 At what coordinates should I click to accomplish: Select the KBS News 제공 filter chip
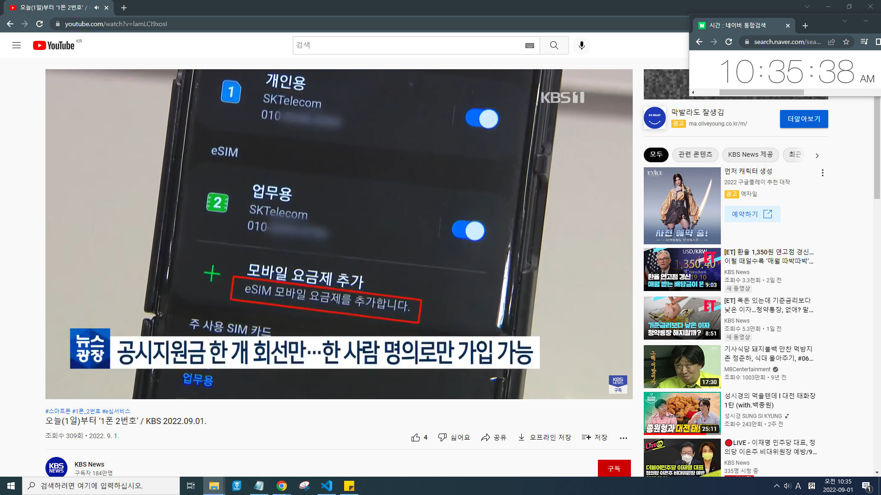click(x=750, y=154)
